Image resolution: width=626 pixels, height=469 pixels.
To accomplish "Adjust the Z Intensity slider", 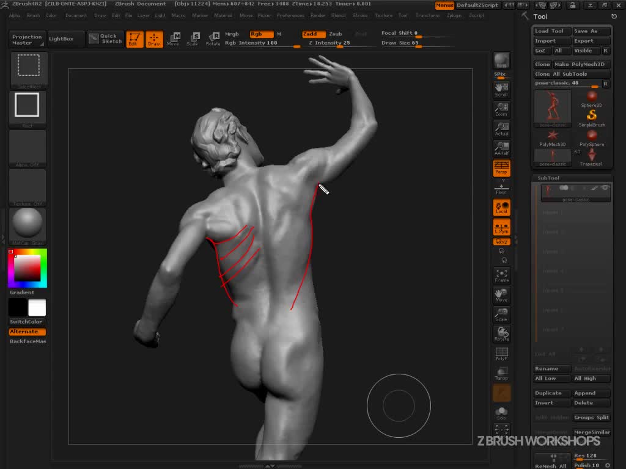I will (x=341, y=43).
